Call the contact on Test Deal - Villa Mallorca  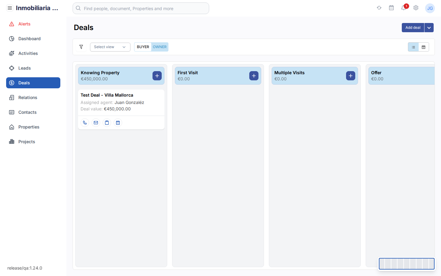point(85,122)
